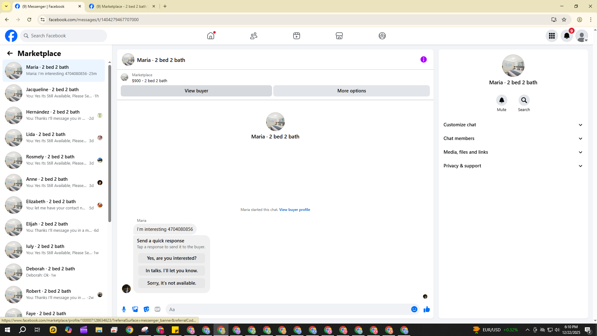The width and height of the screenshot is (597, 336).
Task: Open the Reels video icon
Action: click(297, 36)
